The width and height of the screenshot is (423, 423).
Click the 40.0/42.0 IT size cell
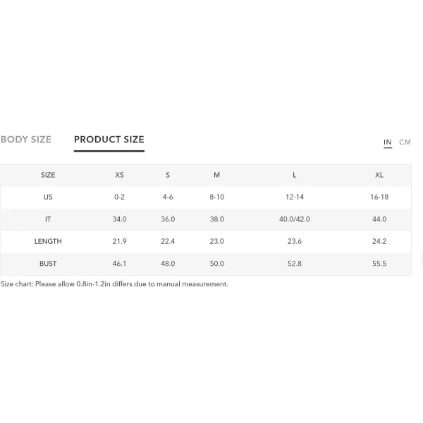pos(294,219)
